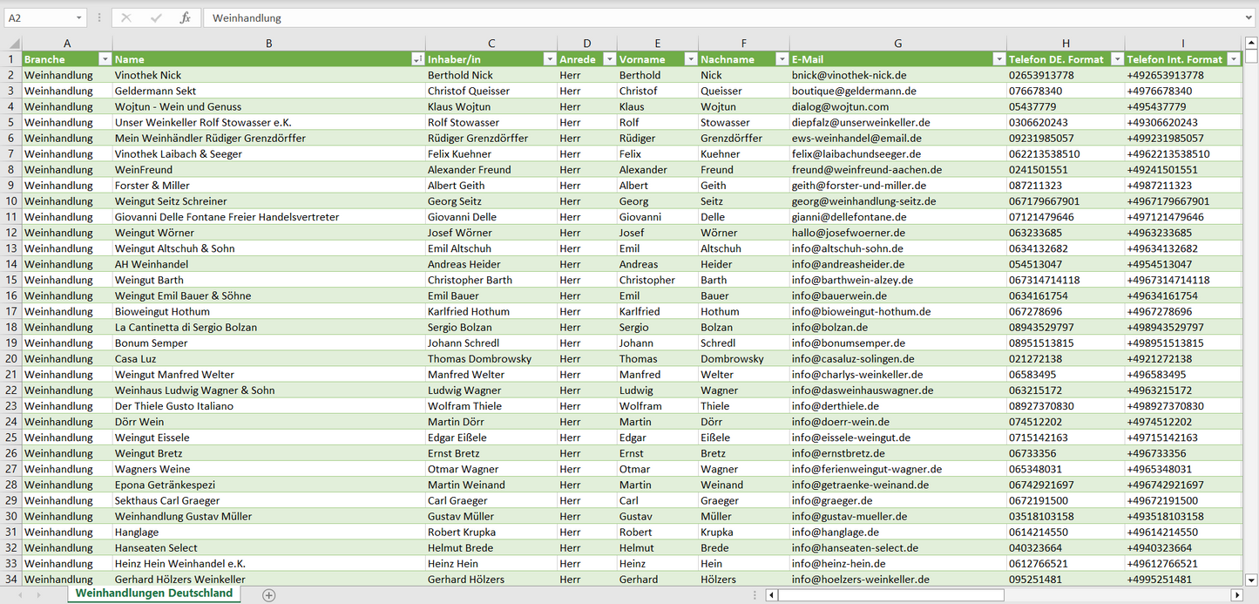Click the horizontal scrollbar track
This screenshot has height=604, width=1259.
(x=1115, y=595)
